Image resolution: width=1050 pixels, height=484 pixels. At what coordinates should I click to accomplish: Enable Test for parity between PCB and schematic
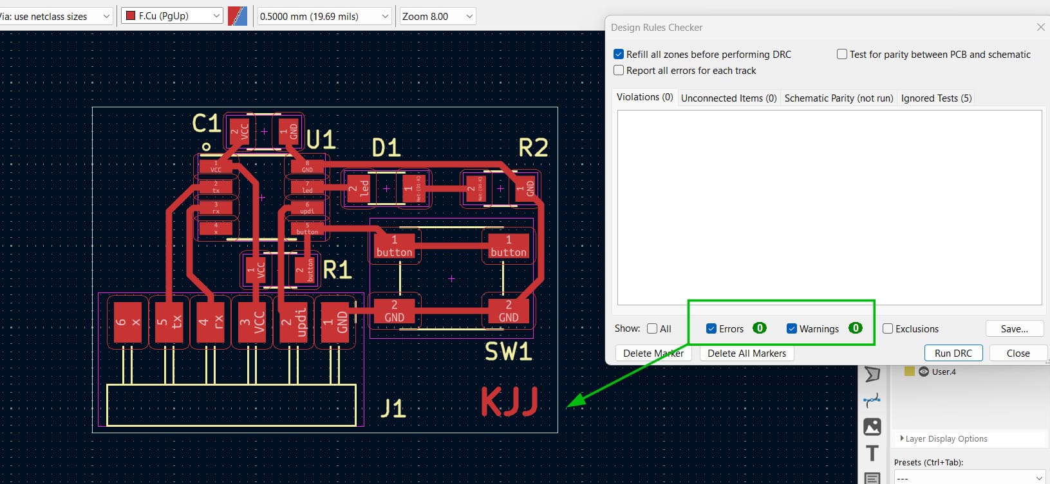841,55
